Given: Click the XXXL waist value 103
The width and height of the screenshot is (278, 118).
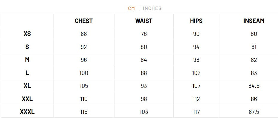Looking at the screenshot, I should pyautogui.click(x=144, y=112).
